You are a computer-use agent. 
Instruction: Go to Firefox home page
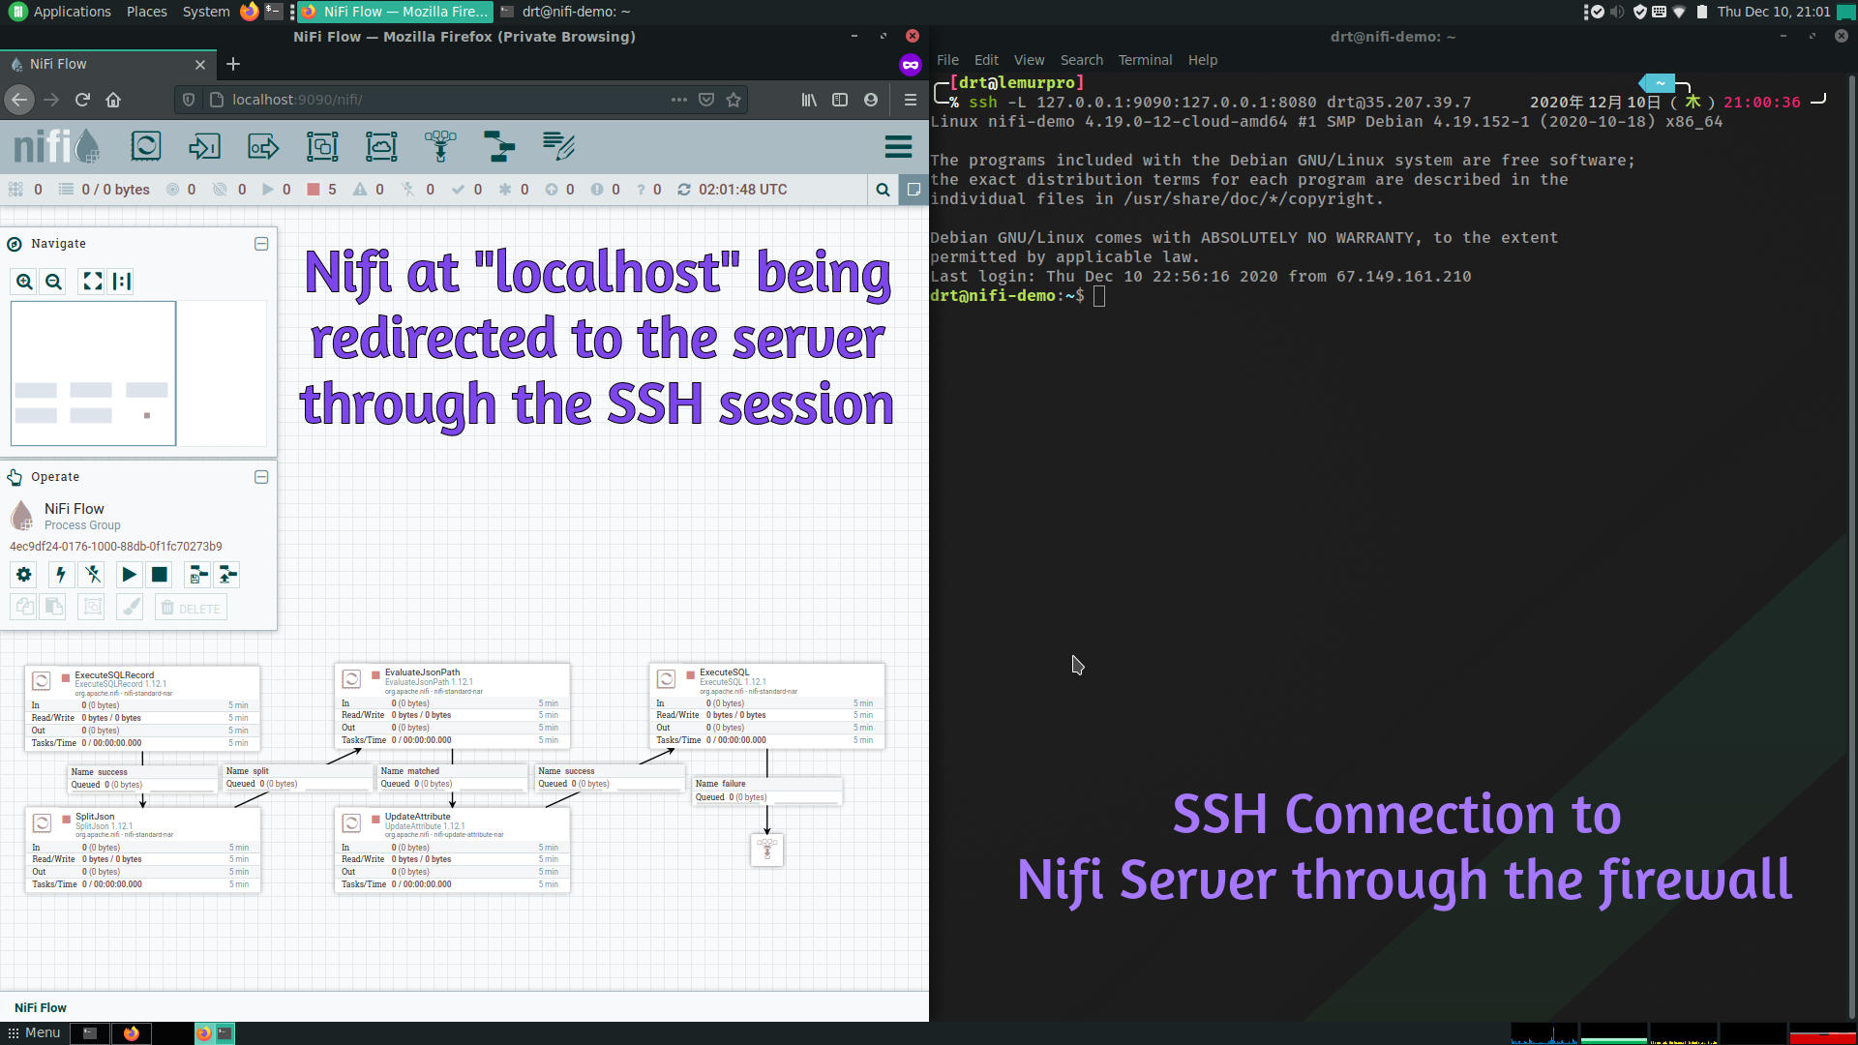(113, 100)
